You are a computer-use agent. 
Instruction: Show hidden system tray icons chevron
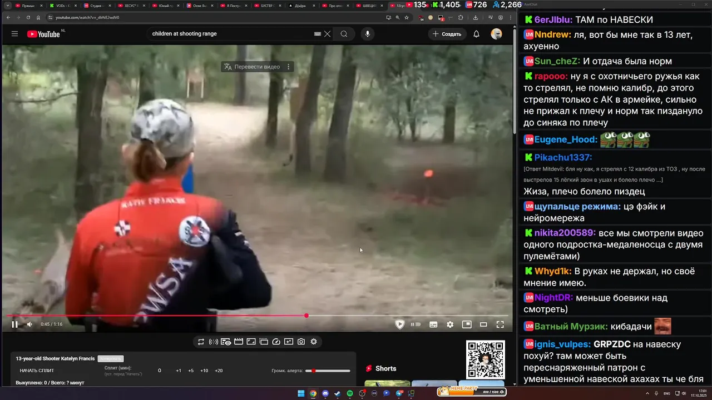coord(648,393)
